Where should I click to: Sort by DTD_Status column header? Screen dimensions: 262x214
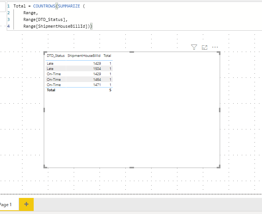coord(56,56)
